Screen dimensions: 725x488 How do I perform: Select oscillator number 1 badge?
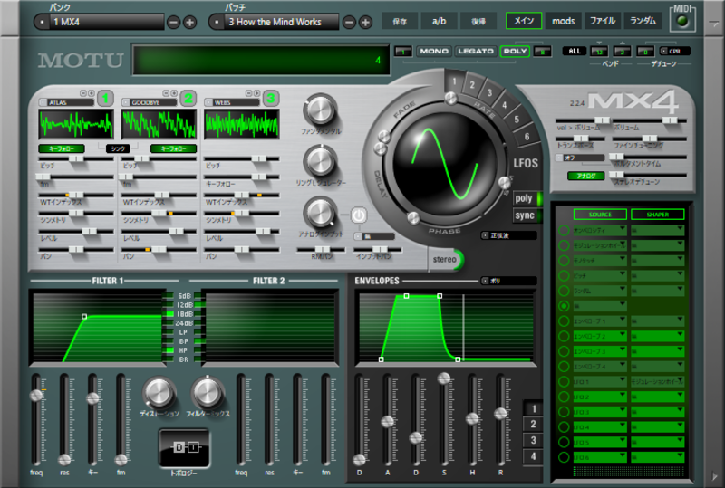coord(105,98)
